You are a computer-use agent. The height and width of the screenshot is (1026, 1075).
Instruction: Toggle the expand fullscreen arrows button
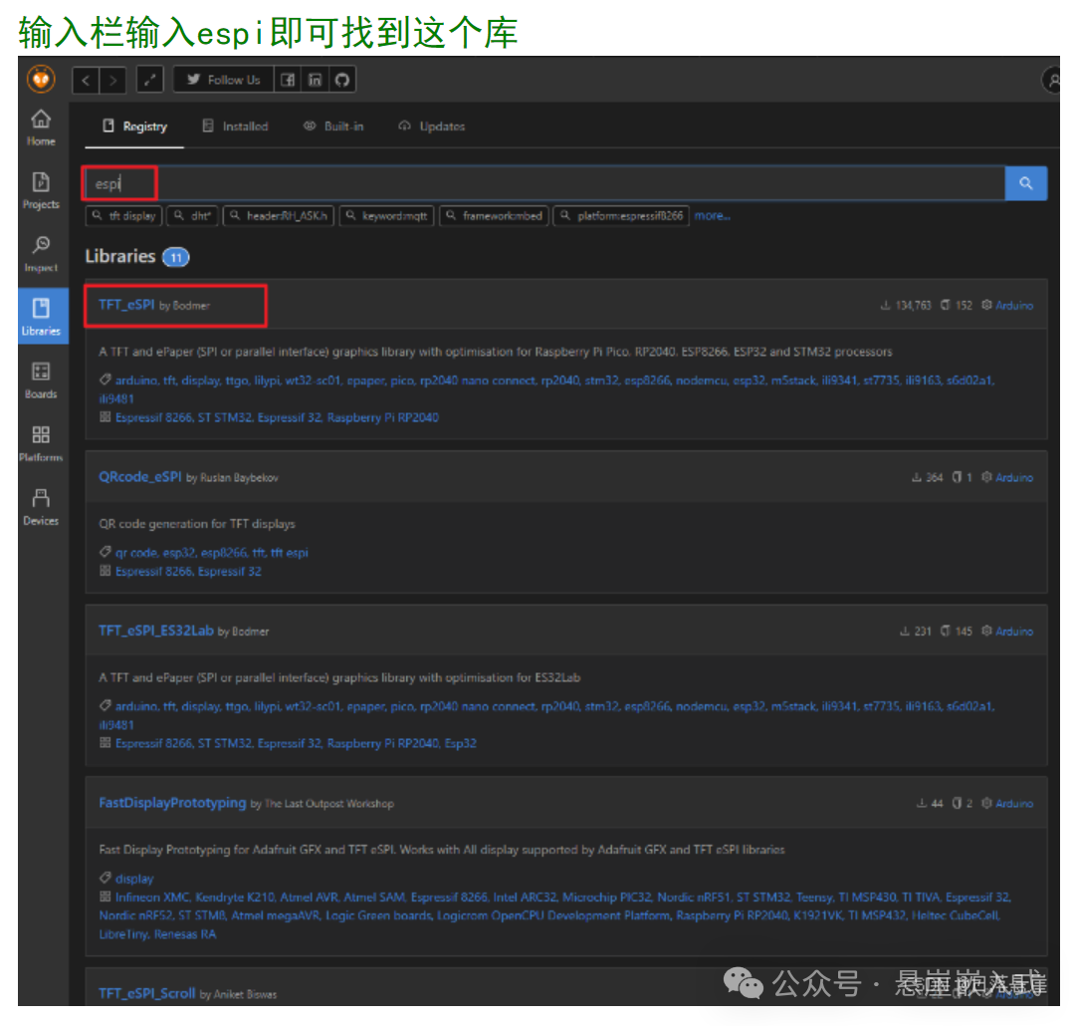pyautogui.click(x=149, y=80)
